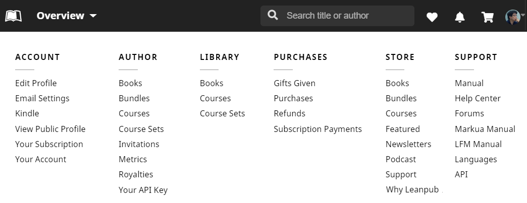Open Edit Profile under Account

(36, 83)
